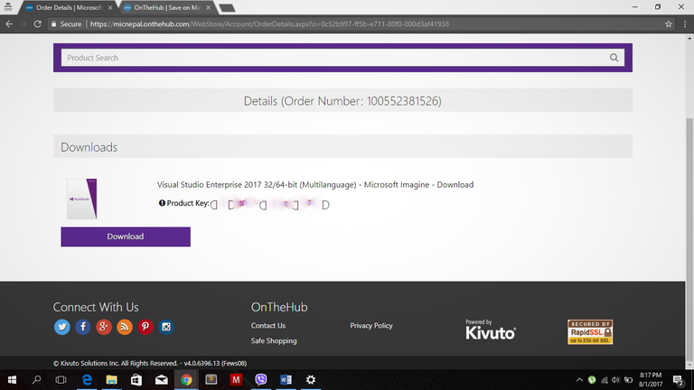The image size is (694, 390).
Task: Click the Kivuto logo
Action: tap(491, 330)
